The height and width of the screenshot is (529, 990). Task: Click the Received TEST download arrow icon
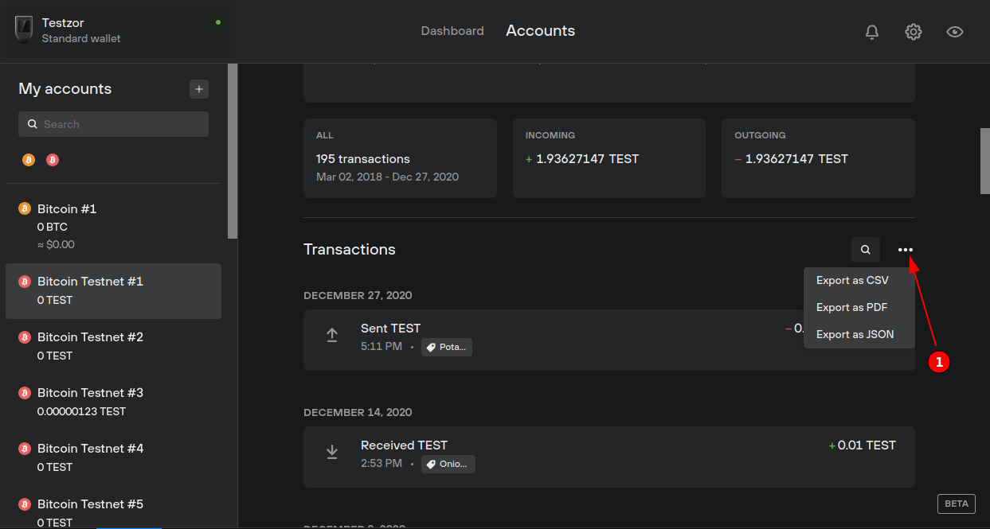tap(332, 453)
